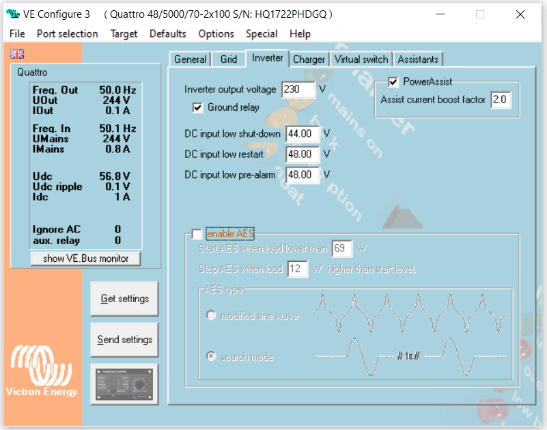Screen dimensions: 547x430
Task: Open the Port selection menu
Action: pos(68,34)
